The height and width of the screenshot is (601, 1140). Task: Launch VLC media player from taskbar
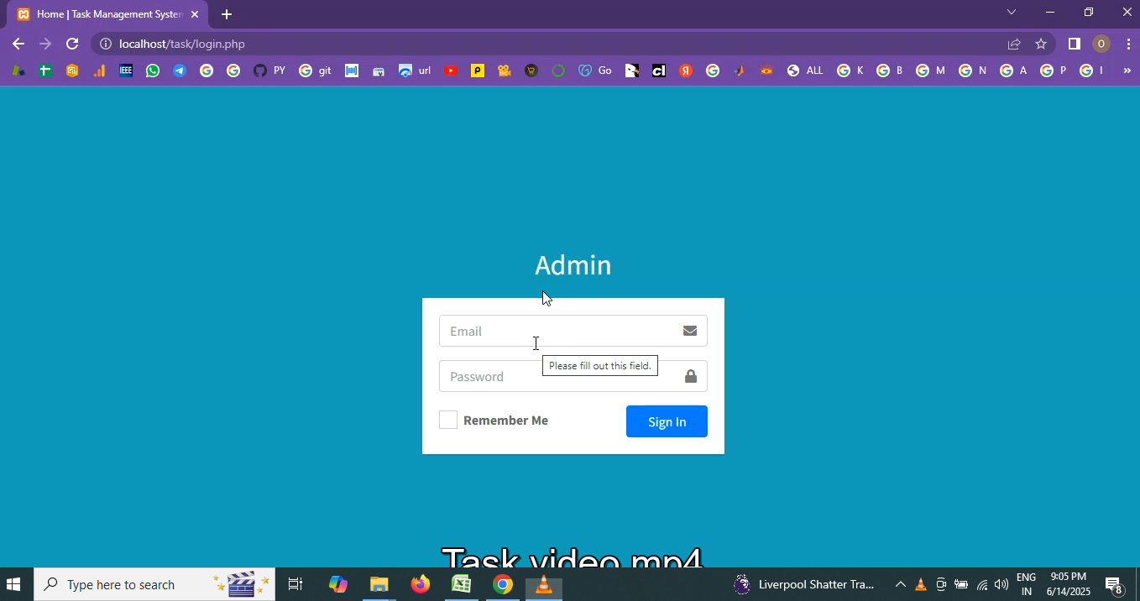click(x=544, y=584)
